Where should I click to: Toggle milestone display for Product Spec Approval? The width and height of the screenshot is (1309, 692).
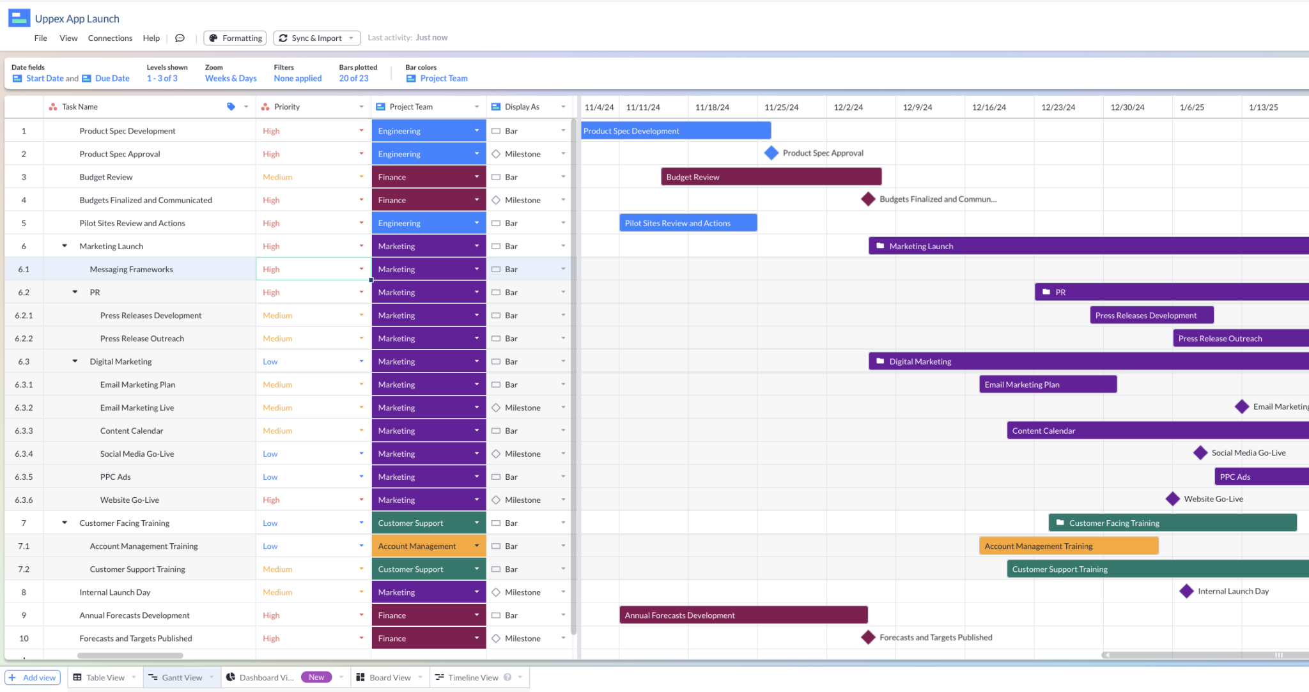pyautogui.click(x=493, y=154)
